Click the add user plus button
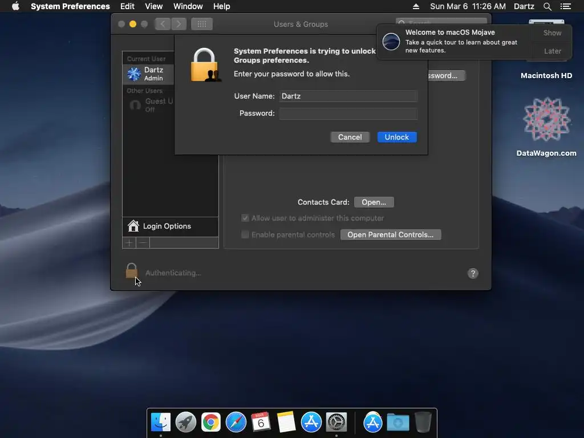The width and height of the screenshot is (584, 438). (129, 243)
